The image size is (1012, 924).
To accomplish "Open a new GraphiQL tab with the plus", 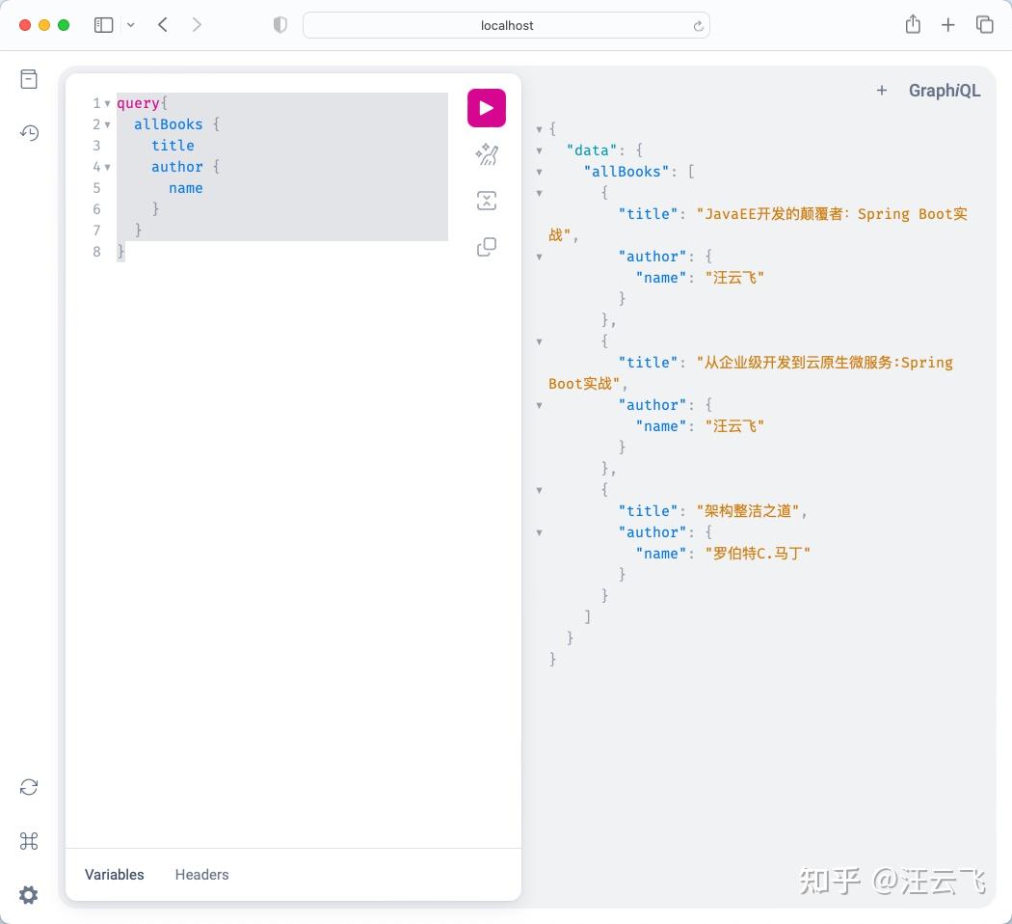I will pos(881,90).
